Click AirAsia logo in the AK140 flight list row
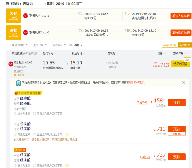The image size is (192, 168). coord(11,64)
